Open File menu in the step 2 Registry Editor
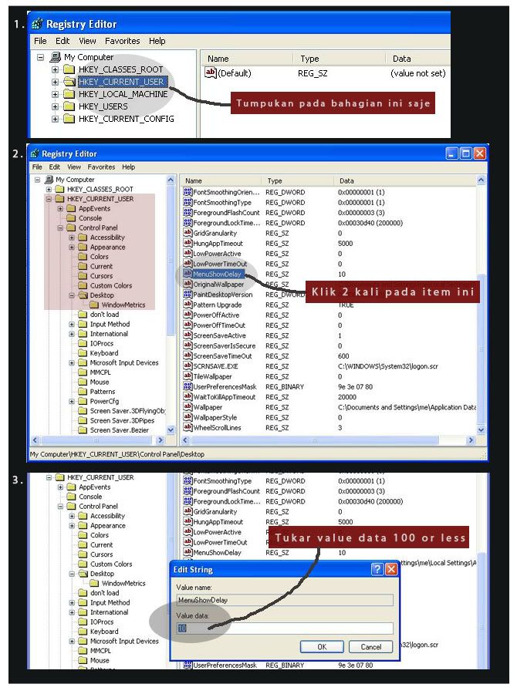Screen dimensions: 517x694 pos(37,167)
